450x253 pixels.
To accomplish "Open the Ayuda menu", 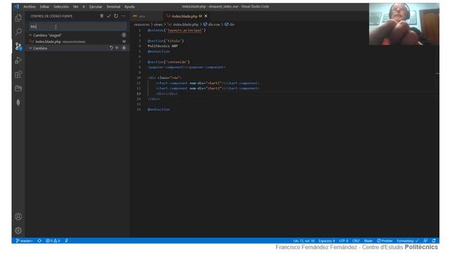I will pyautogui.click(x=129, y=6).
